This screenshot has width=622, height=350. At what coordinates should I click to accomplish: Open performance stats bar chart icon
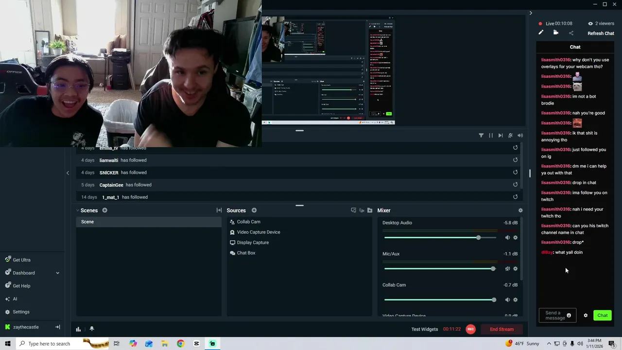(x=78, y=329)
